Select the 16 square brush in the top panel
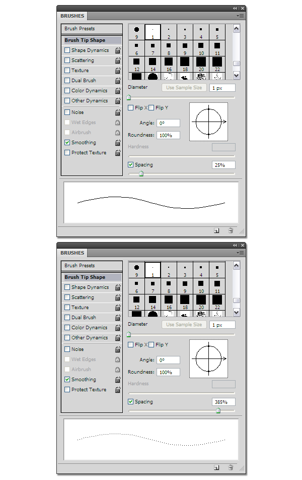302x480 pixels. 169,65
